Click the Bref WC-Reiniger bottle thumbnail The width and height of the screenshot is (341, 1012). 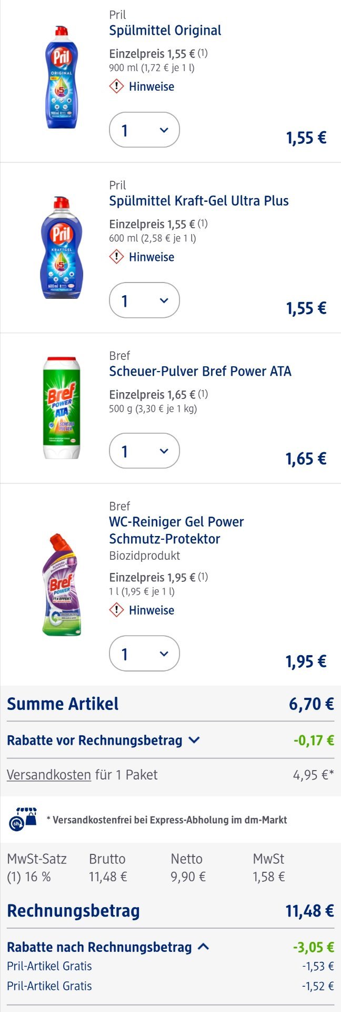62,585
